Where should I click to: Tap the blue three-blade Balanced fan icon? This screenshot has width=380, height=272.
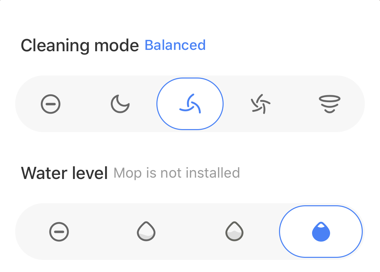pyautogui.click(x=190, y=104)
